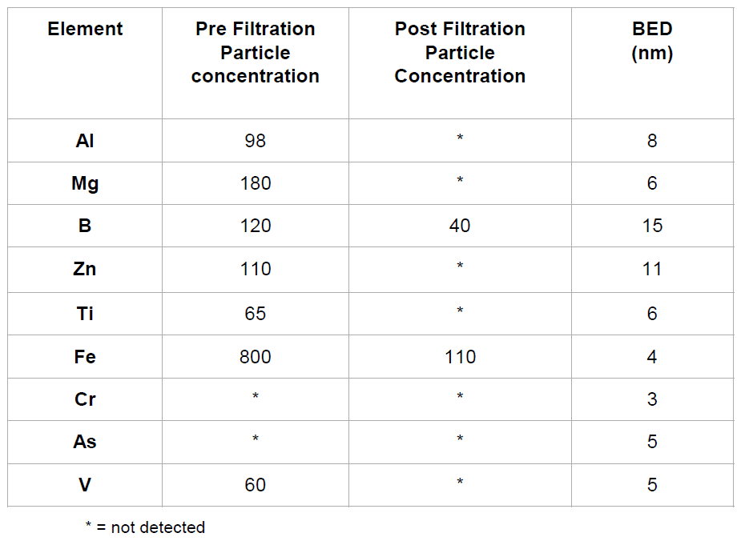Click the Cr element cell
The width and height of the screenshot is (745, 545).
pyautogui.click(x=85, y=399)
